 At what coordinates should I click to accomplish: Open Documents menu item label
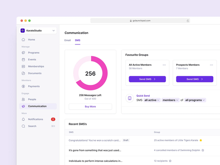click(x=35, y=73)
